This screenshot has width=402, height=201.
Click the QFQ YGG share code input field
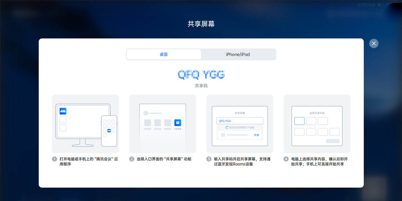point(240,121)
